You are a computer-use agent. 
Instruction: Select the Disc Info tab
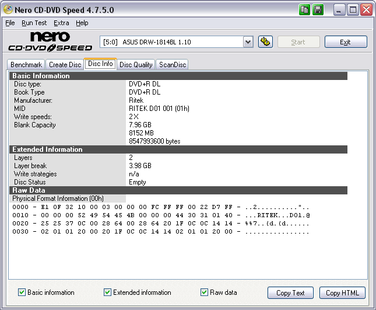tap(100, 64)
